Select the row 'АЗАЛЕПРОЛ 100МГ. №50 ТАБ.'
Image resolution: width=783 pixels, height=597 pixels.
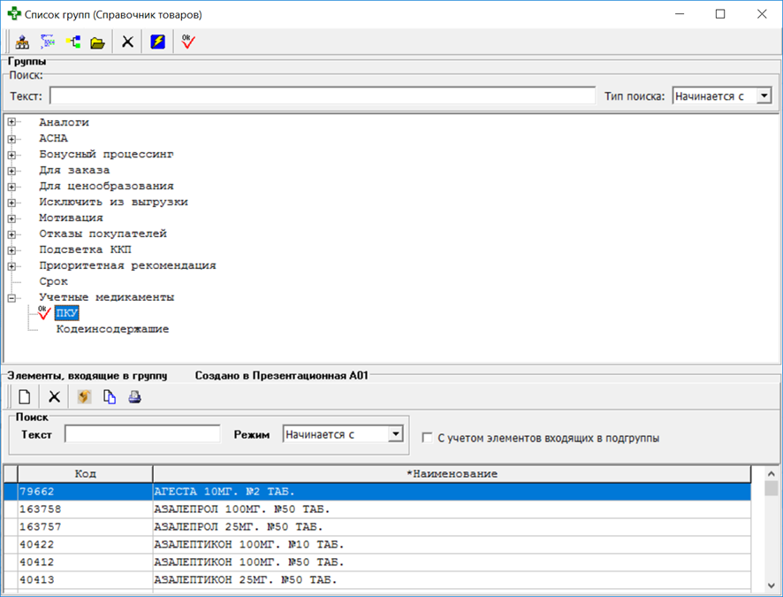tap(377, 509)
